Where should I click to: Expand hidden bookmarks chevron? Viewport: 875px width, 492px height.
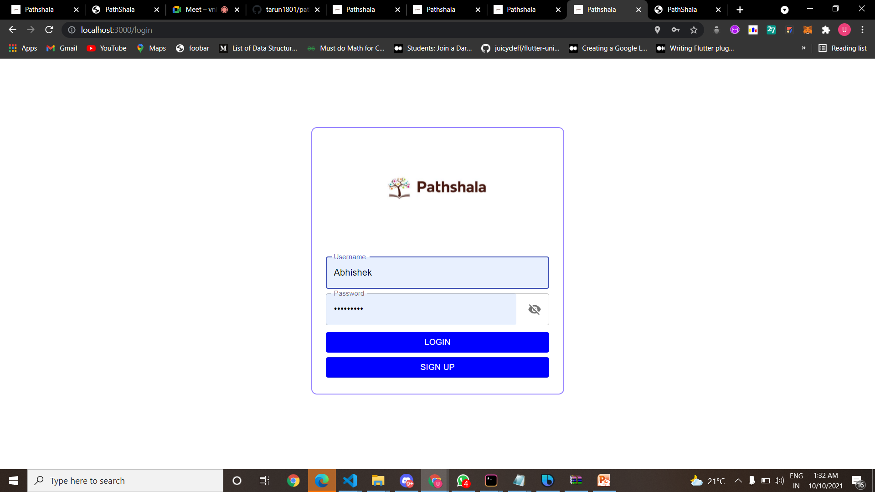pos(803,48)
